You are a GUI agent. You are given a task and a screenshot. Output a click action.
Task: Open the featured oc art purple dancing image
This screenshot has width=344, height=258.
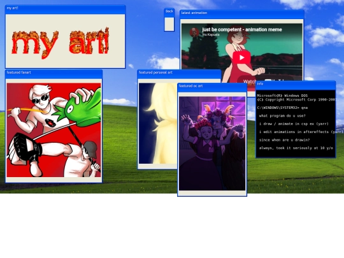point(212,143)
